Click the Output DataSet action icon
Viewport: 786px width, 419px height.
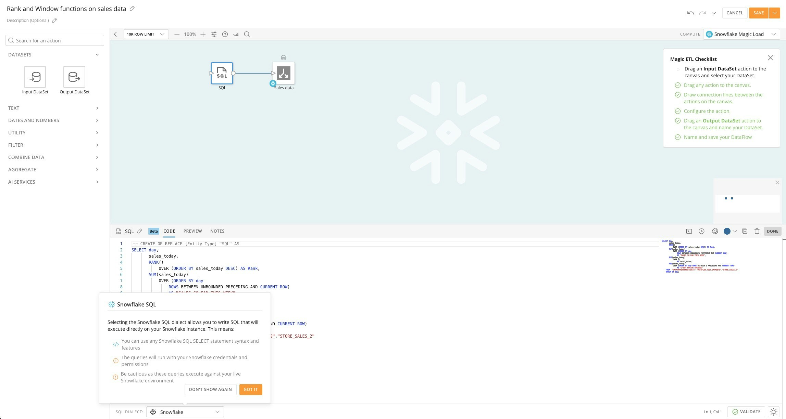(x=74, y=77)
